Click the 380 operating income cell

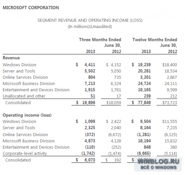pyautogui.click(x=173, y=147)
